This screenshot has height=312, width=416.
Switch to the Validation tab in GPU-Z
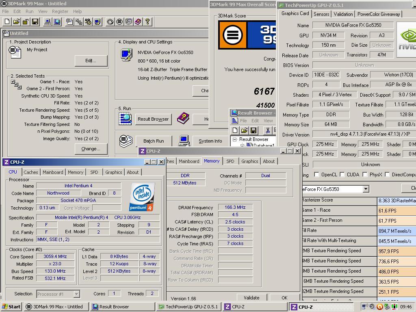click(343, 14)
